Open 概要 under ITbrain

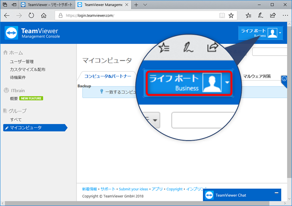coord(14,99)
